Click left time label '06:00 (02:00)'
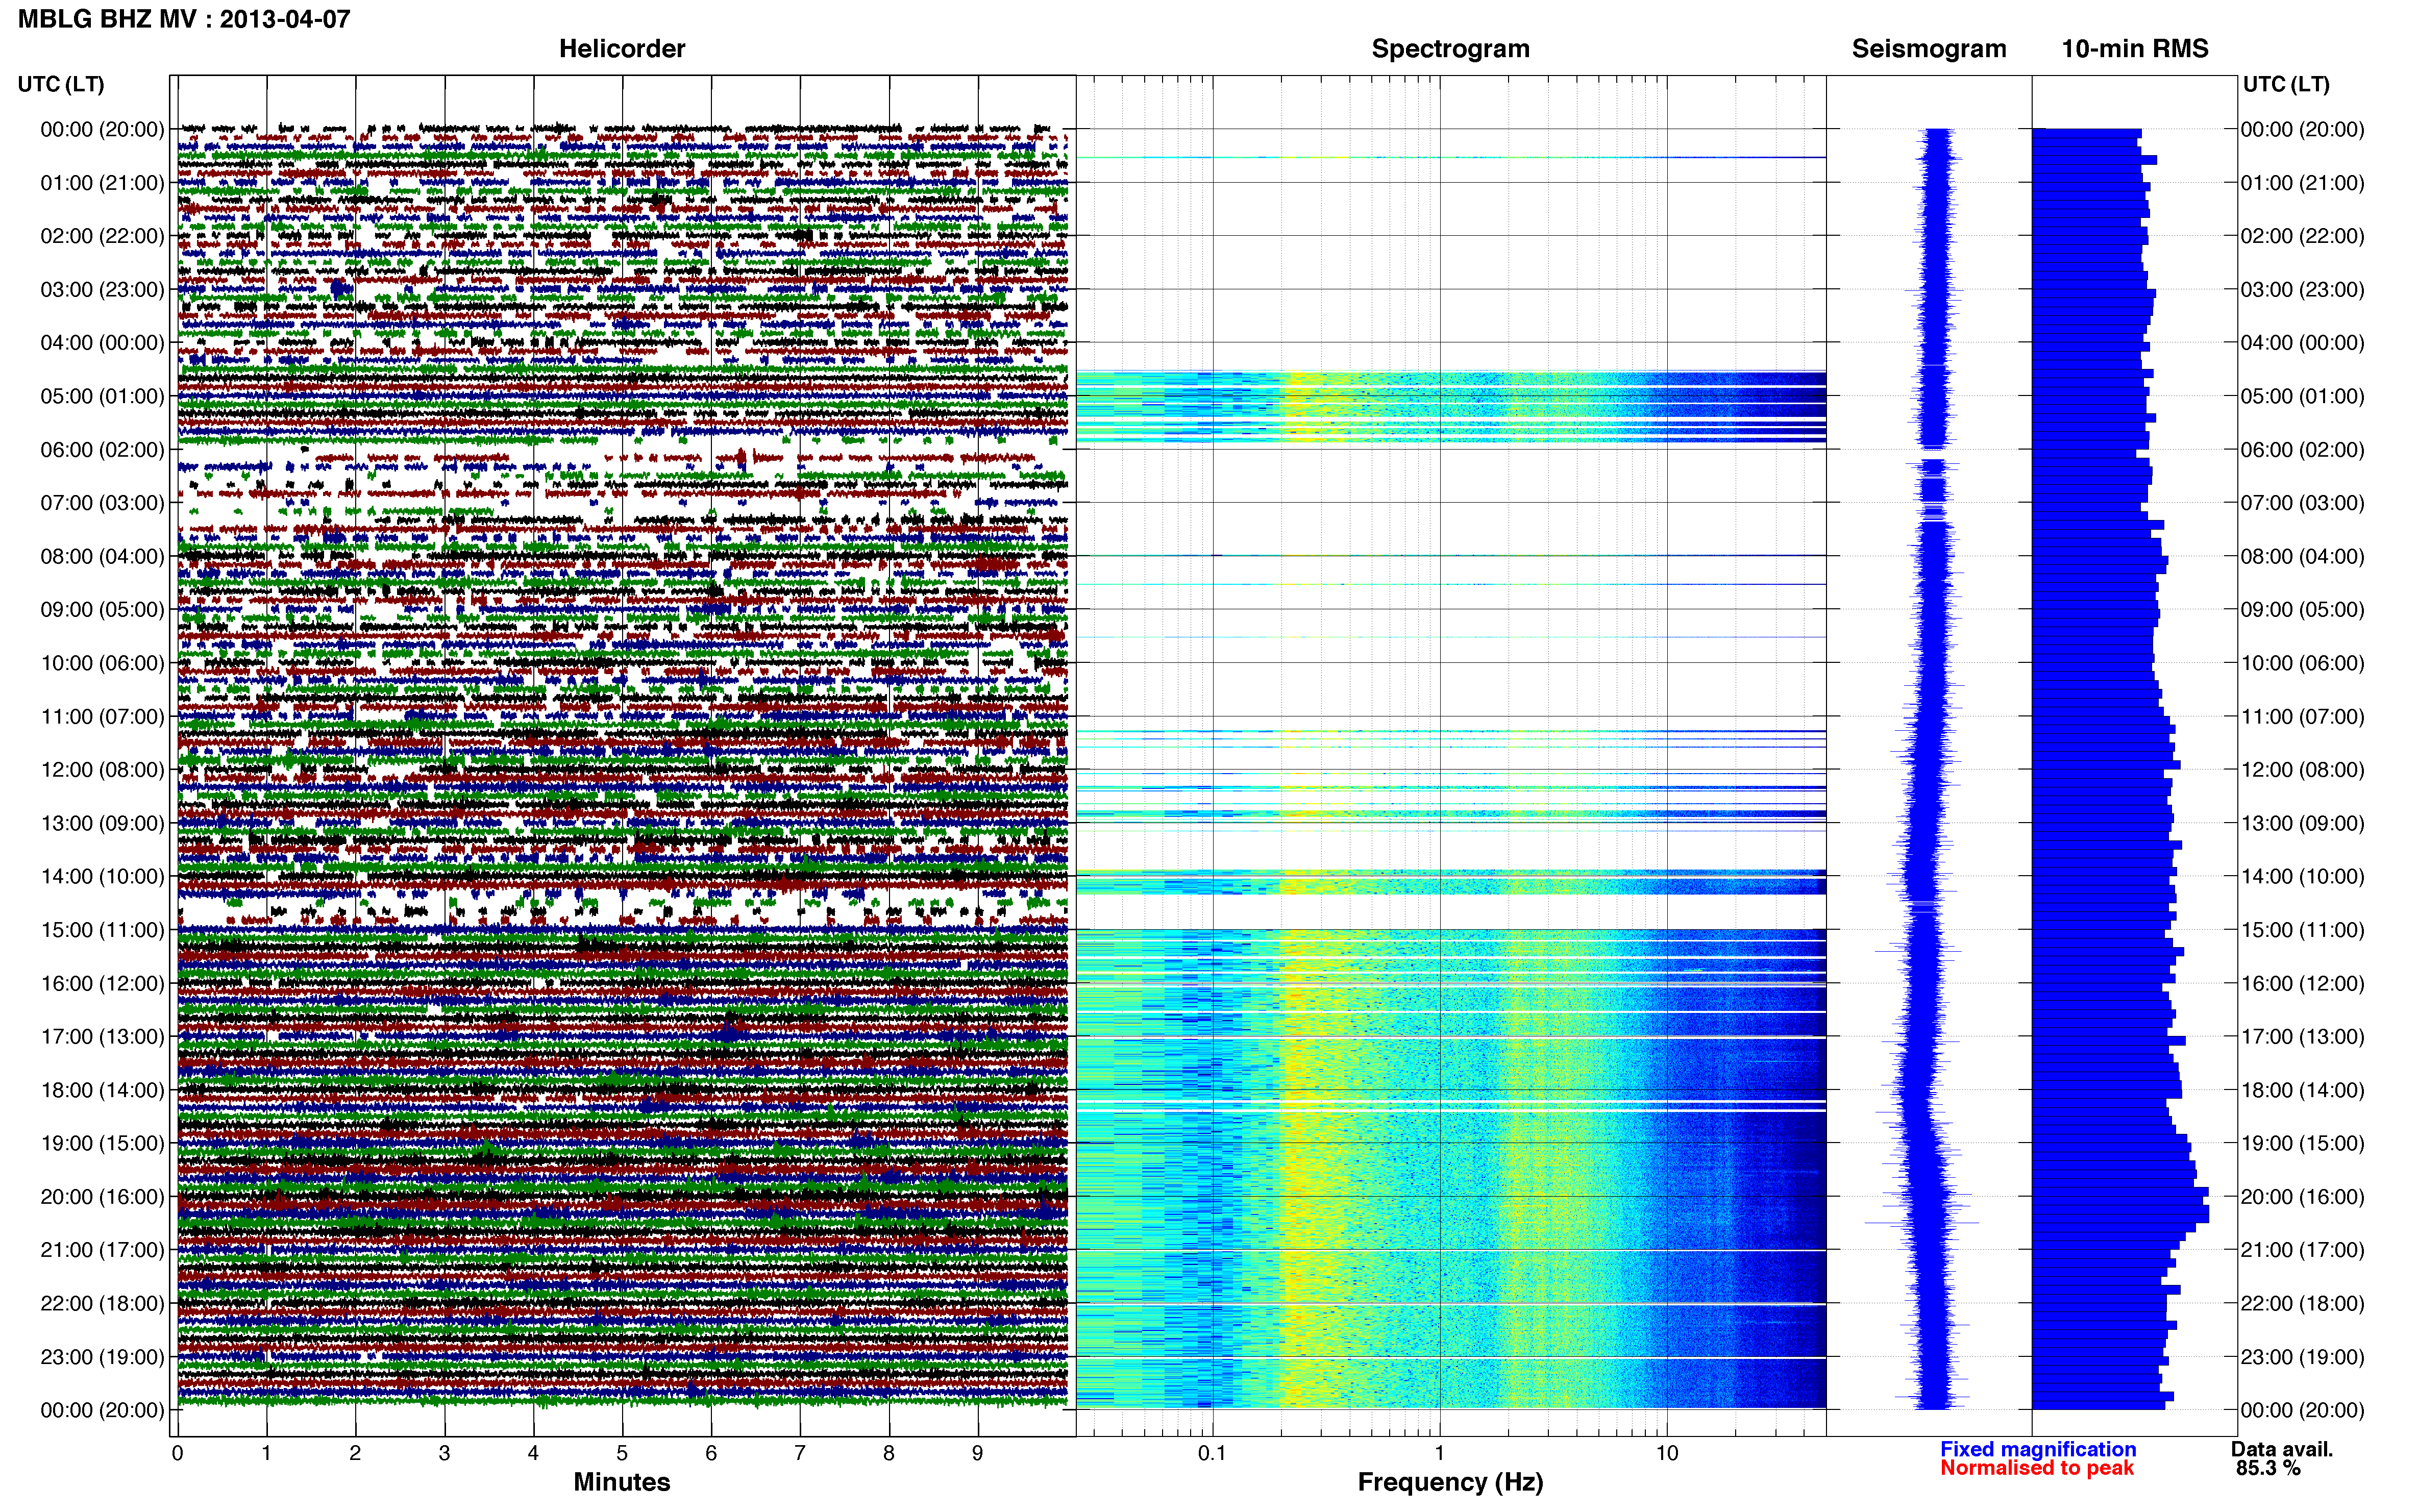The image size is (2419, 1512). pos(102,449)
